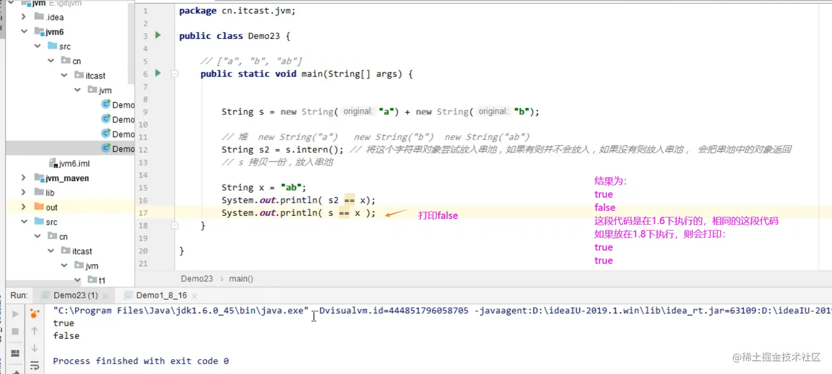Click line number 9 in the gutter
This screenshot has height=374, width=832.
(x=145, y=111)
